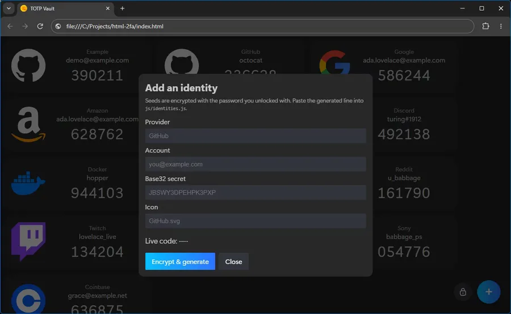The height and width of the screenshot is (314, 511).
Task: Click the grace@example.net account label
Action: 98,296
